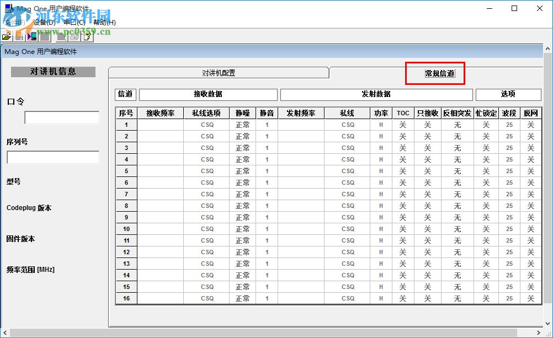Click the Print toolbar icon

pyautogui.click(x=74, y=36)
